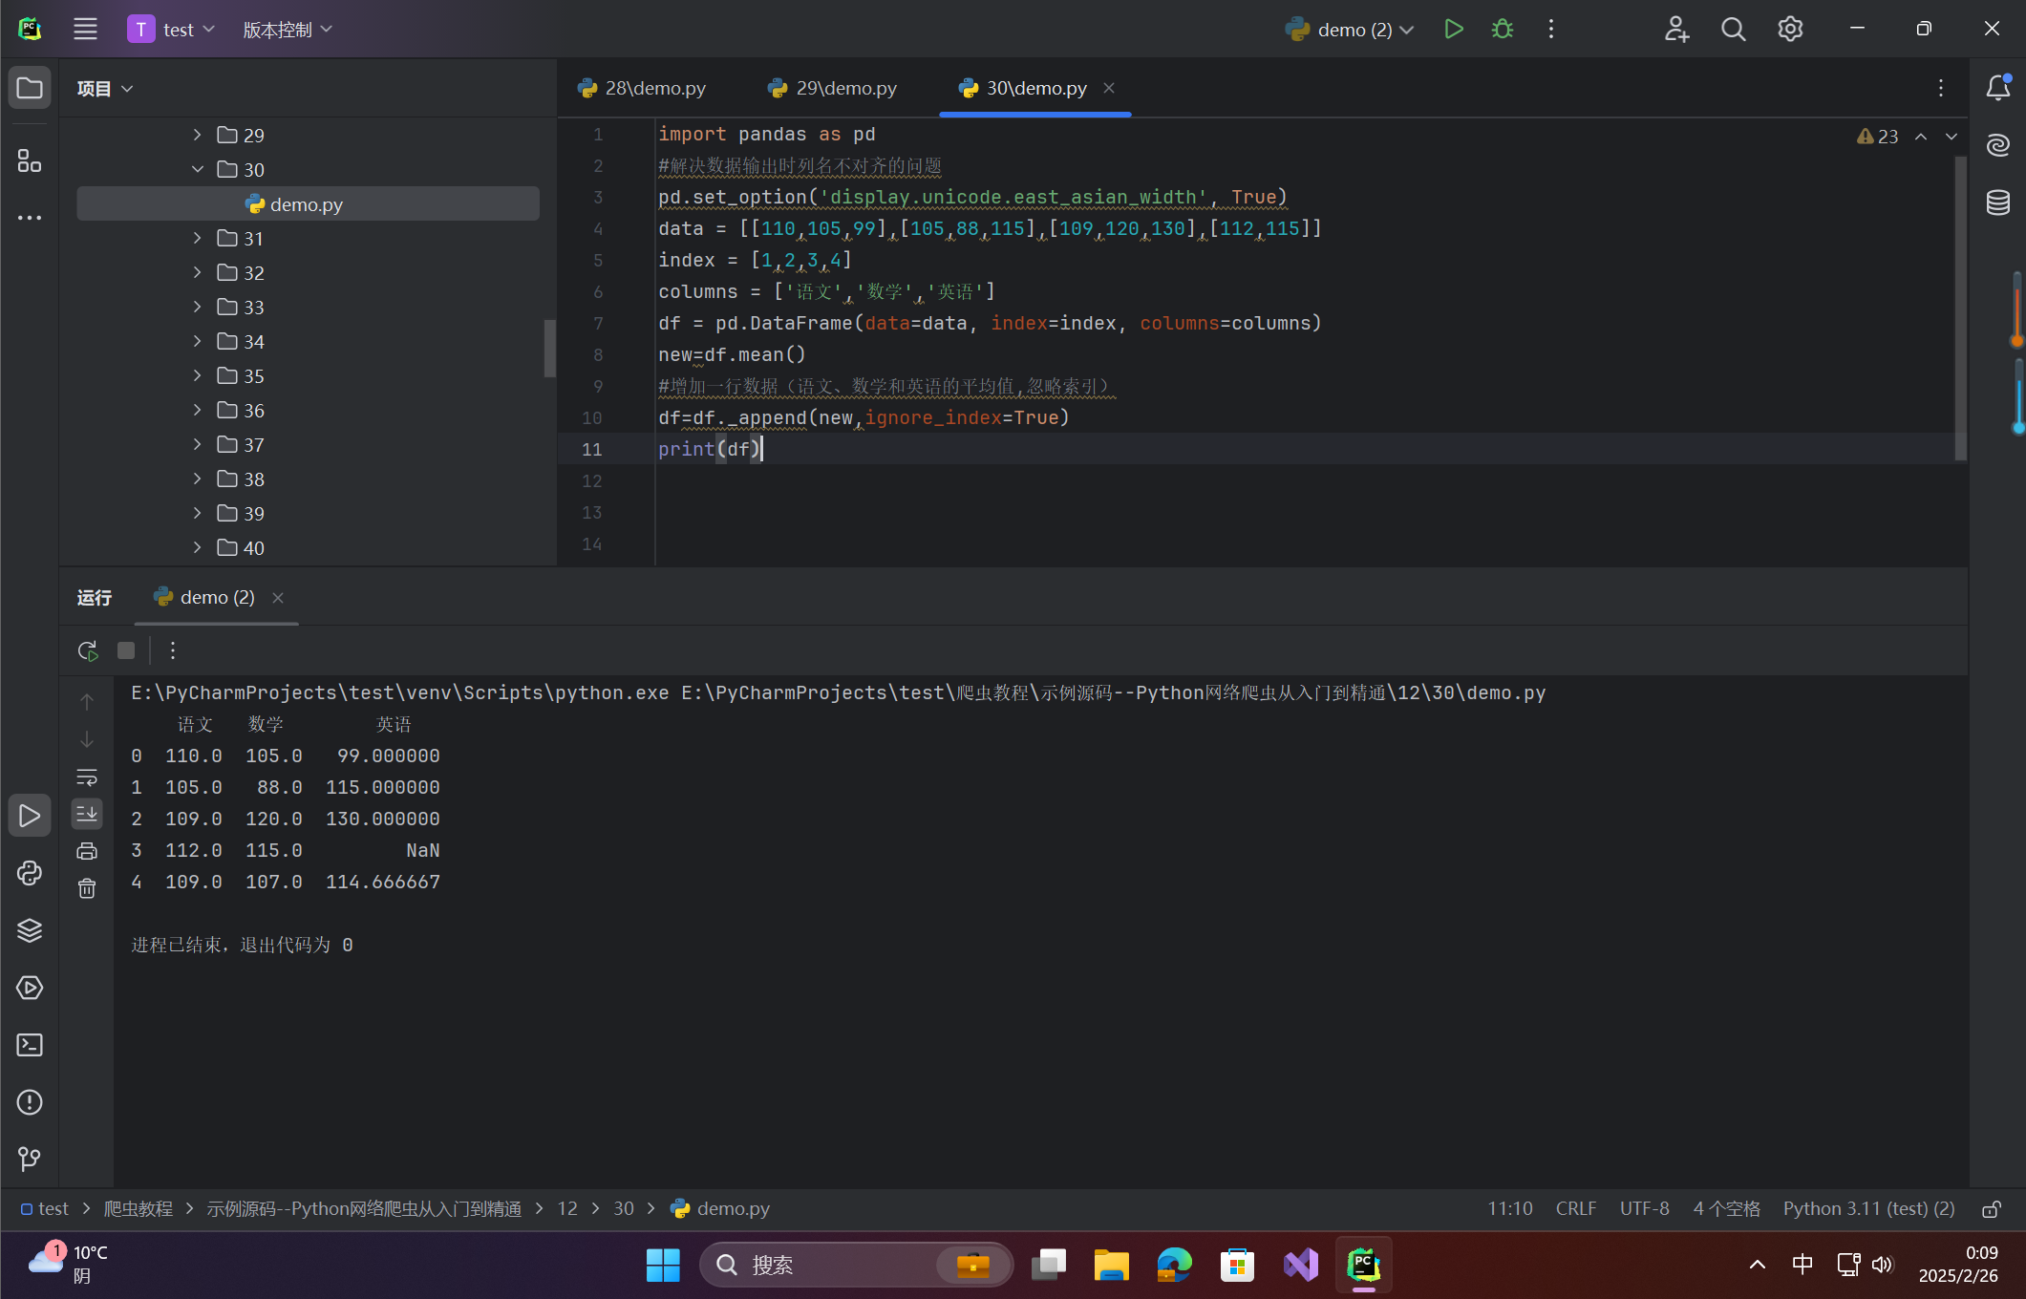
Task: Open the 版本控制 menu
Action: point(288,30)
